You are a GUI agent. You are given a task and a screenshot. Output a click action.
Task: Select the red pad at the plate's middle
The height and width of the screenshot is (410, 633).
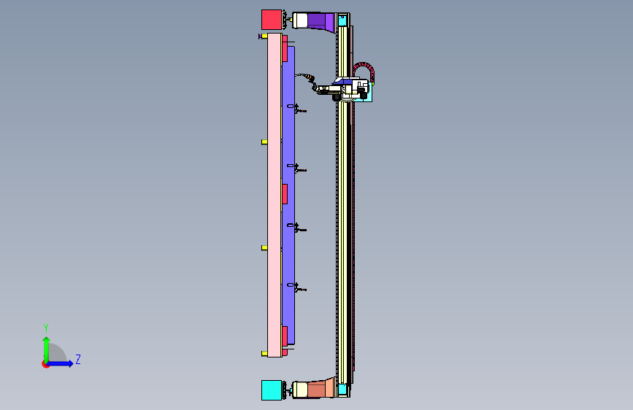[x=285, y=194]
